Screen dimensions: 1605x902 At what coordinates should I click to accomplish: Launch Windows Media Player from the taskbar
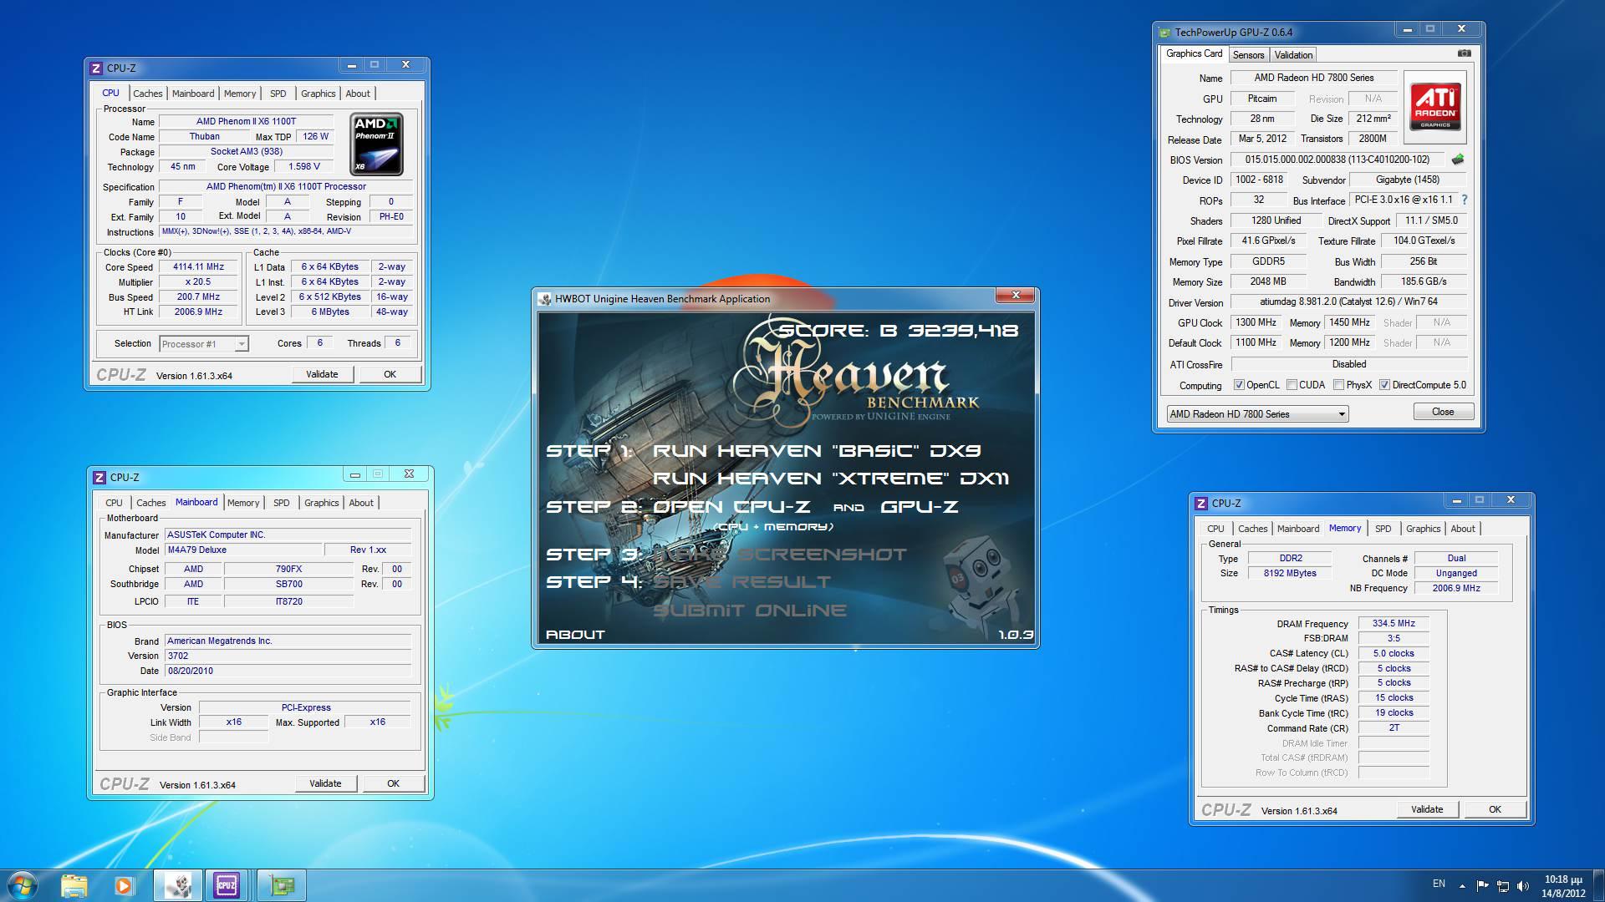pos(124,885)
